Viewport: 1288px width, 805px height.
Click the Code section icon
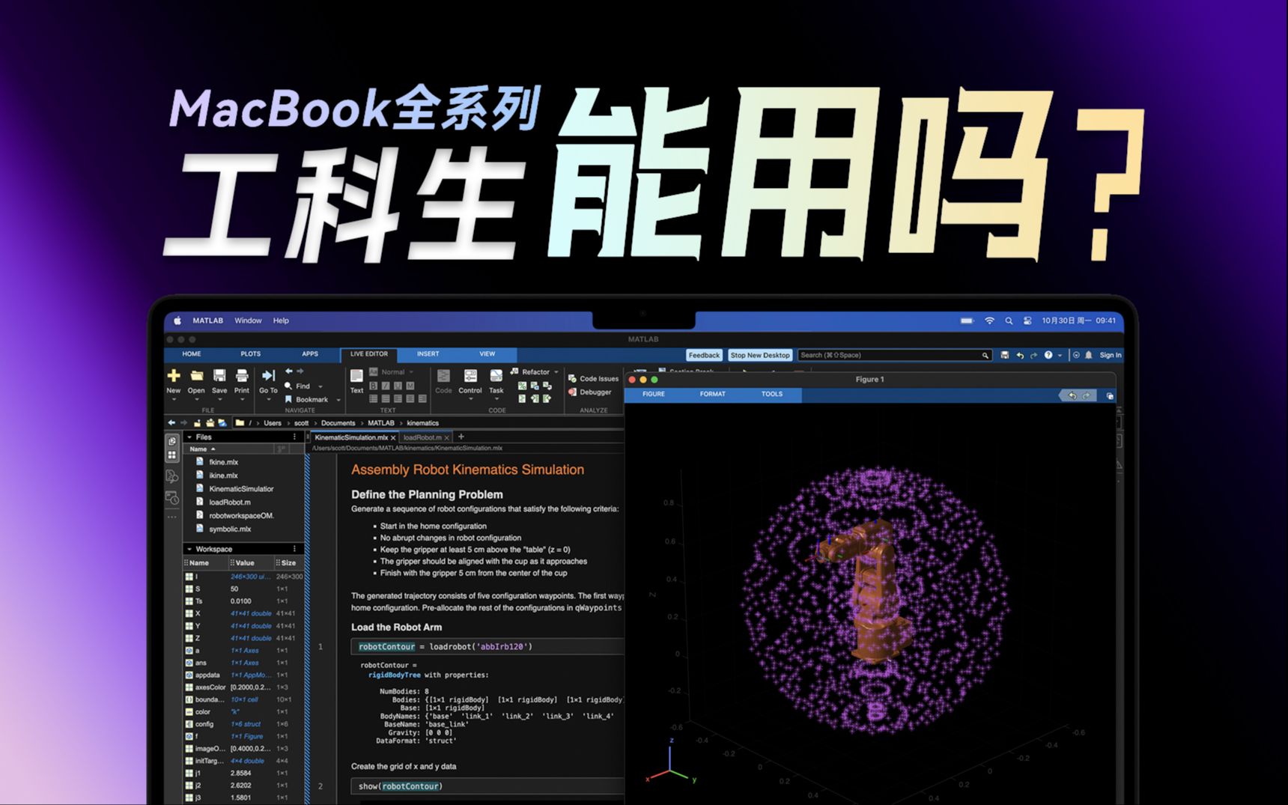pos(443,376)
